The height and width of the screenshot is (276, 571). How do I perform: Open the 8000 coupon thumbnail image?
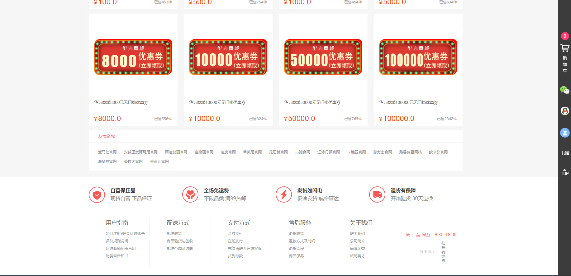(133, 57)
